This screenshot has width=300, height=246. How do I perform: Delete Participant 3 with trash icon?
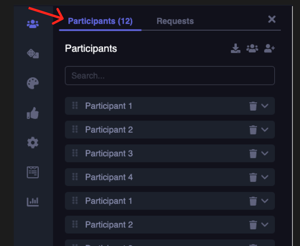tap(253, 154)
